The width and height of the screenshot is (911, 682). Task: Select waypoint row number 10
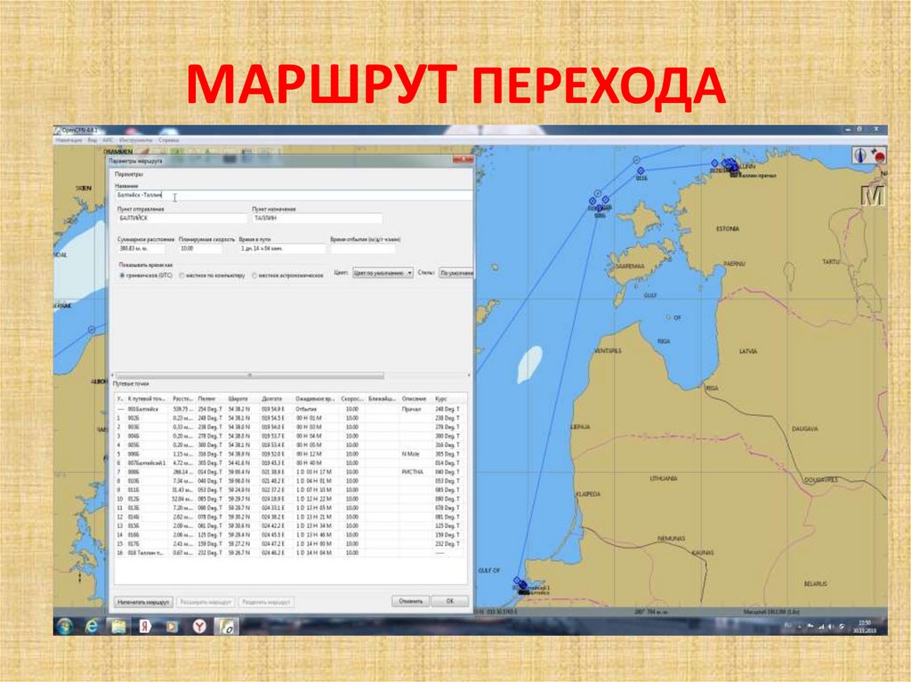(x=289, y=499)
